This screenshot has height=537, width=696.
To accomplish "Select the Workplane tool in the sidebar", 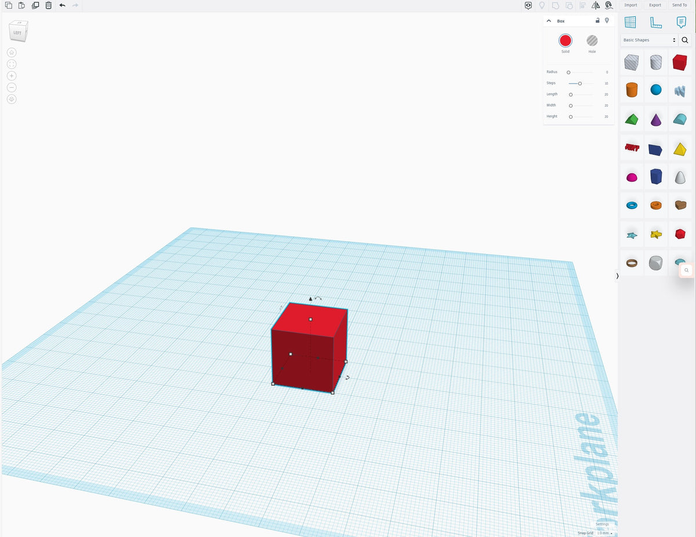I will [631, 23].
